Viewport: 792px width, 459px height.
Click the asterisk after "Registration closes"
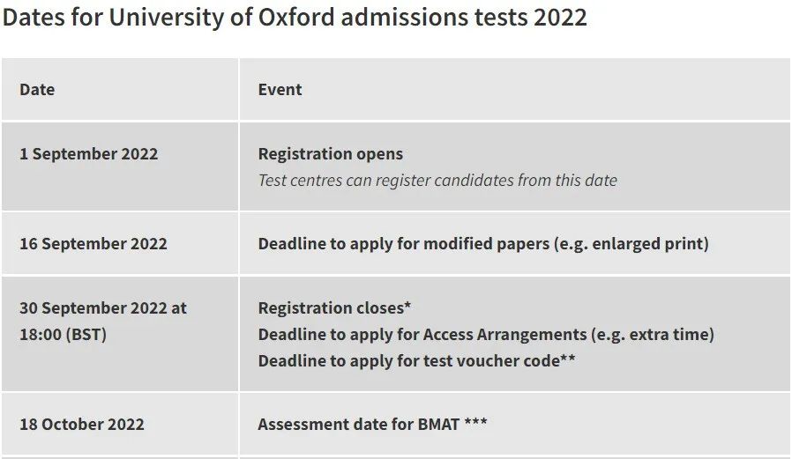point(407,307)
